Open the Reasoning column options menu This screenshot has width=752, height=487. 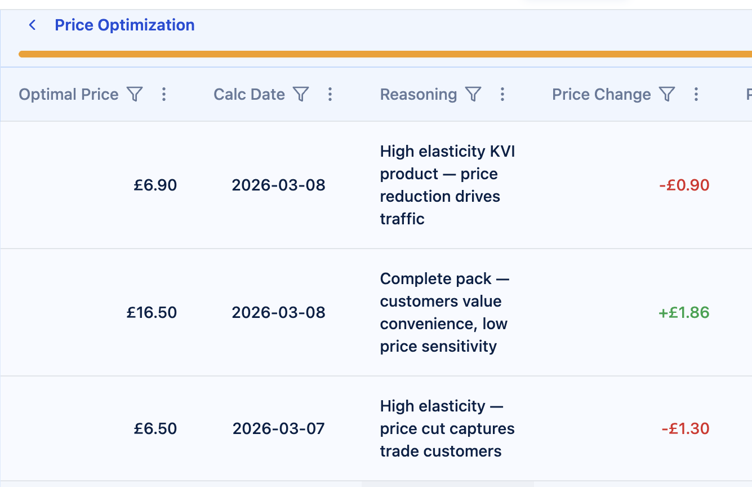502,94
